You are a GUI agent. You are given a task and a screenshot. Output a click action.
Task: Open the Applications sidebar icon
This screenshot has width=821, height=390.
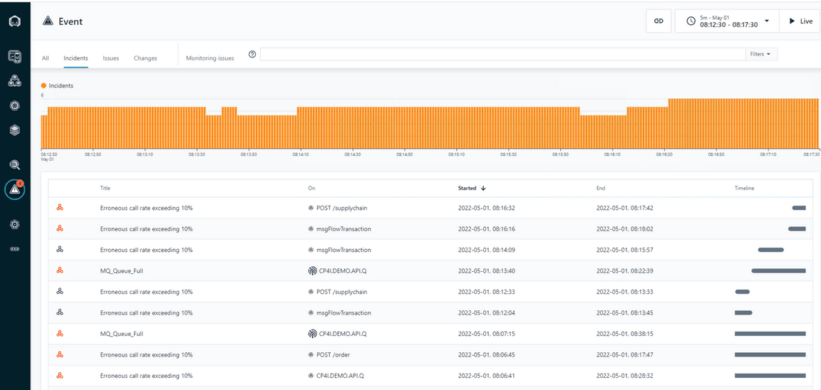(15, 81)
